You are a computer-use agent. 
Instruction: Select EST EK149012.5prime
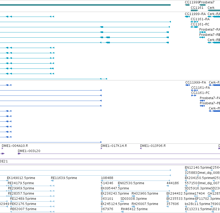[21, 178]
